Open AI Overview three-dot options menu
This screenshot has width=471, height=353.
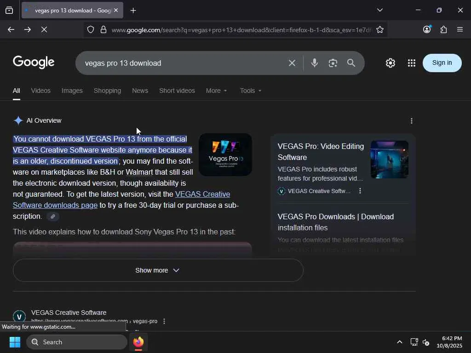[412, 121]
